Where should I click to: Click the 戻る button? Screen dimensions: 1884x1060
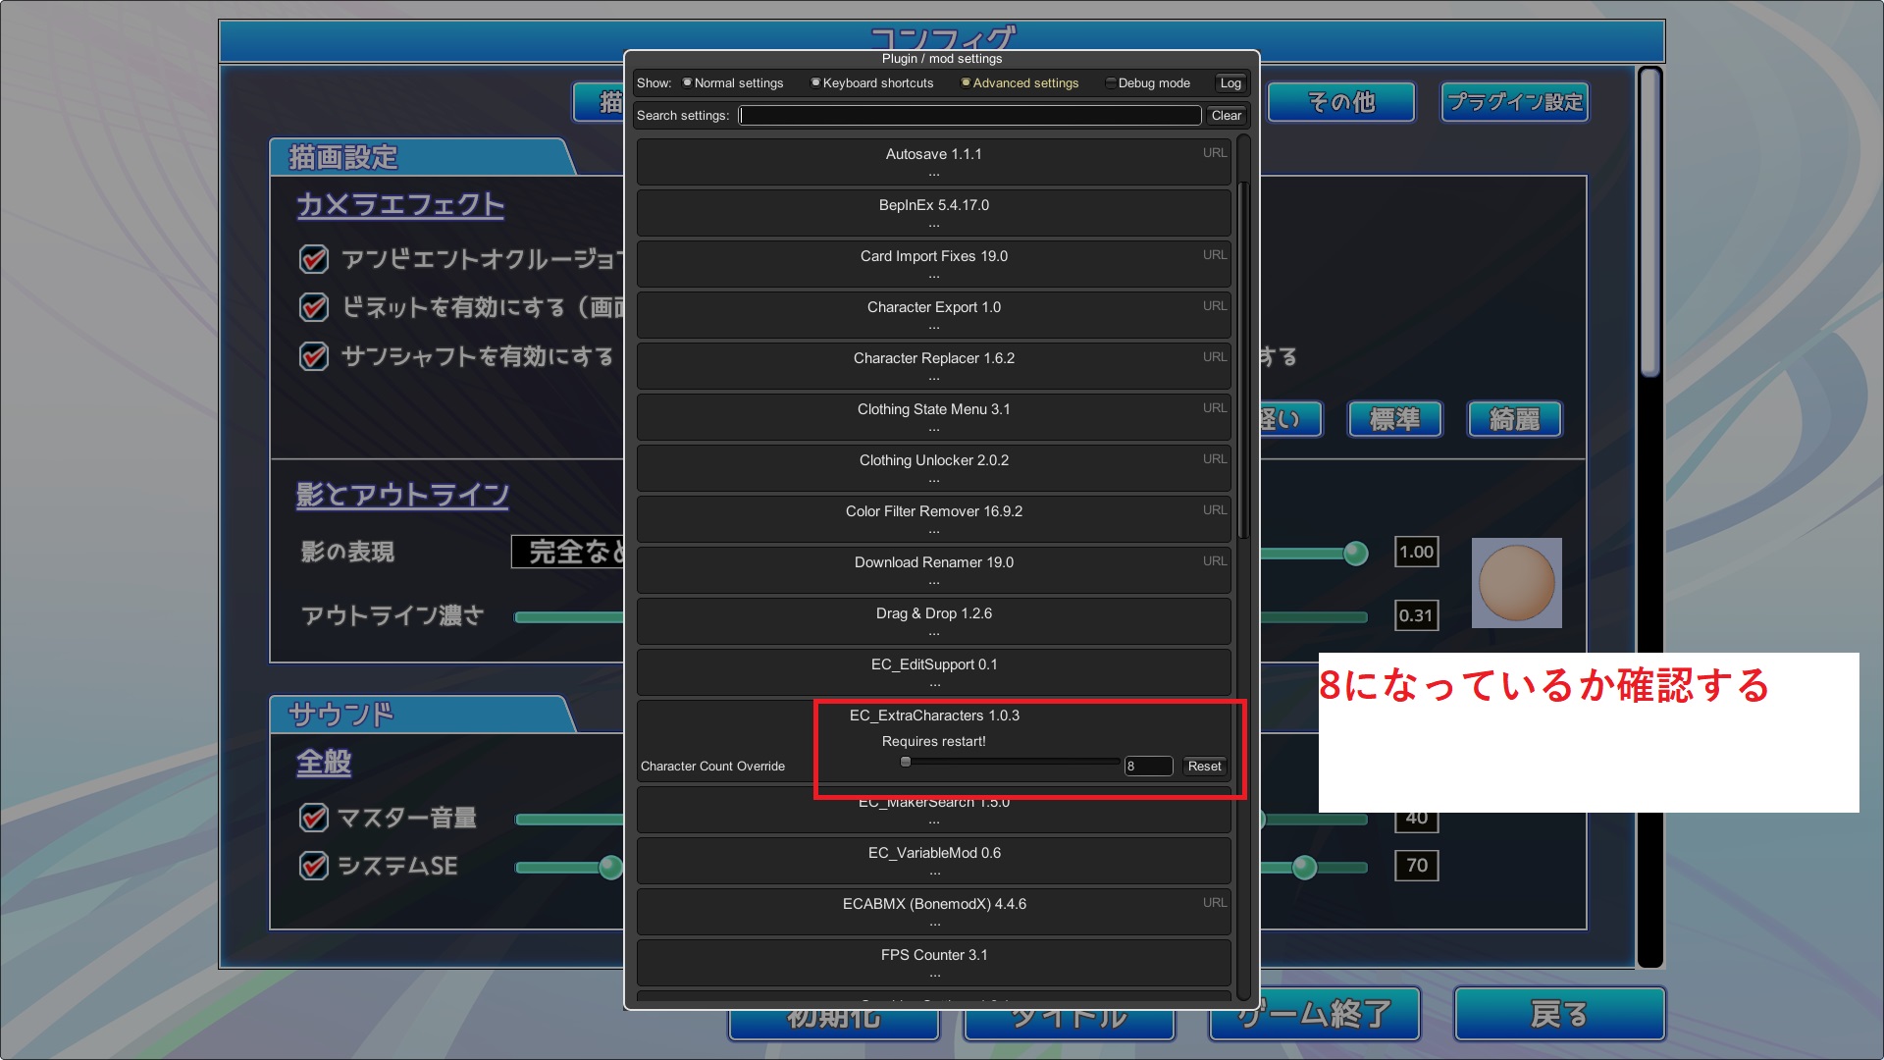point(1558,1014)
